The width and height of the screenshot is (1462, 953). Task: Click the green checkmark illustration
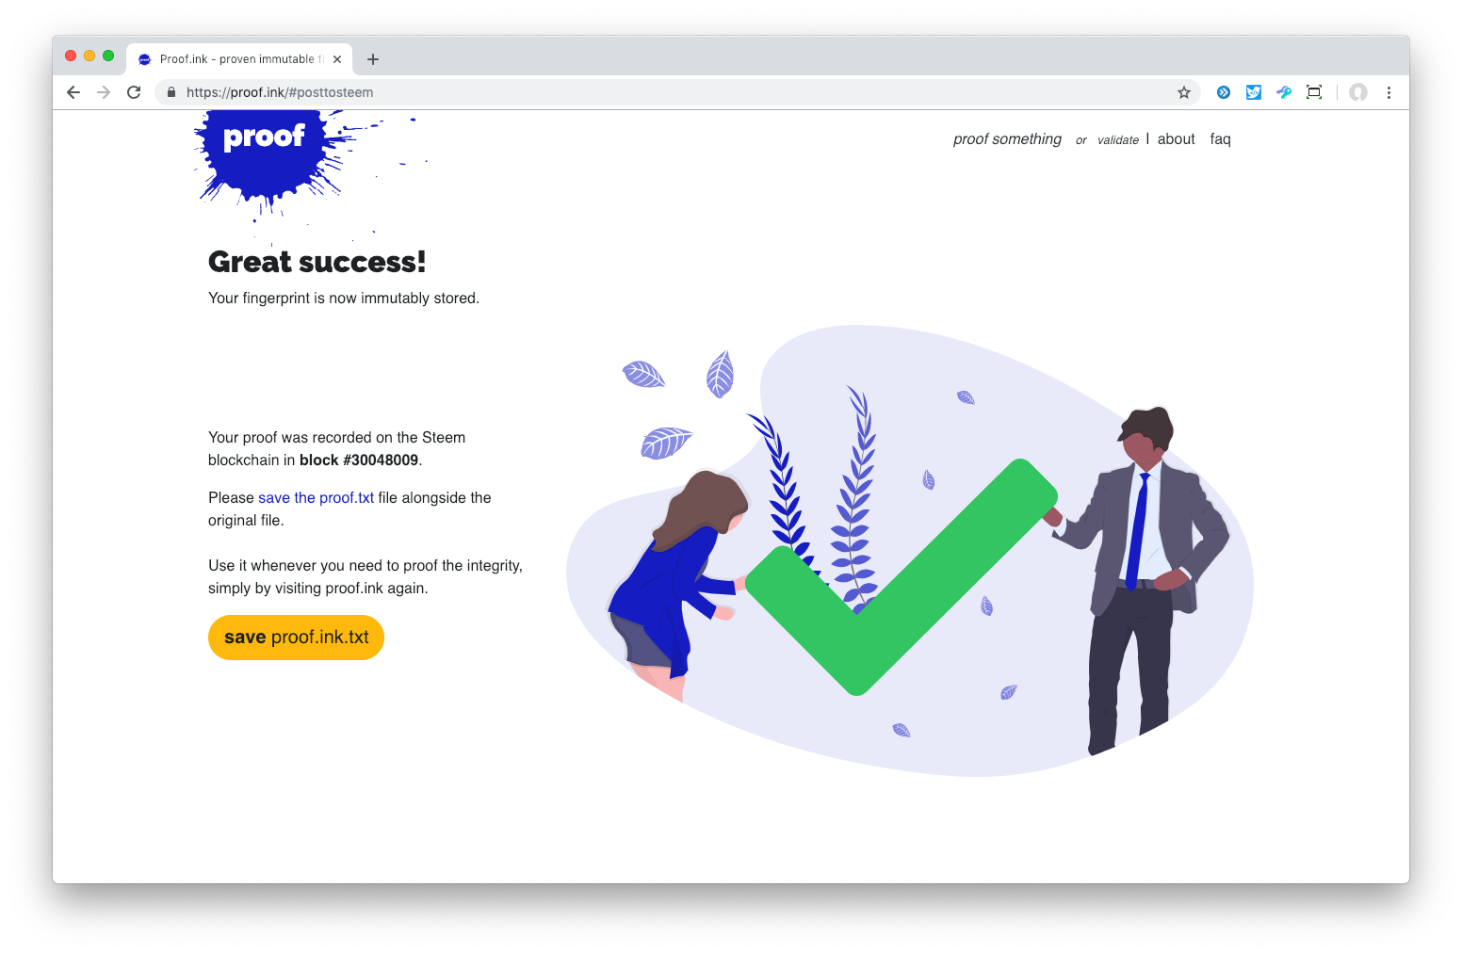901,577
